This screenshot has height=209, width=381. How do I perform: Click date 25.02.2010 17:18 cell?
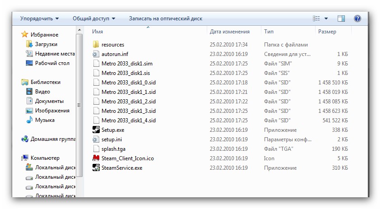[x=228, y=83]
